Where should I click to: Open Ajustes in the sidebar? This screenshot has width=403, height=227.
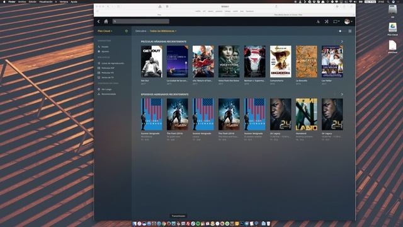(103, 52)
